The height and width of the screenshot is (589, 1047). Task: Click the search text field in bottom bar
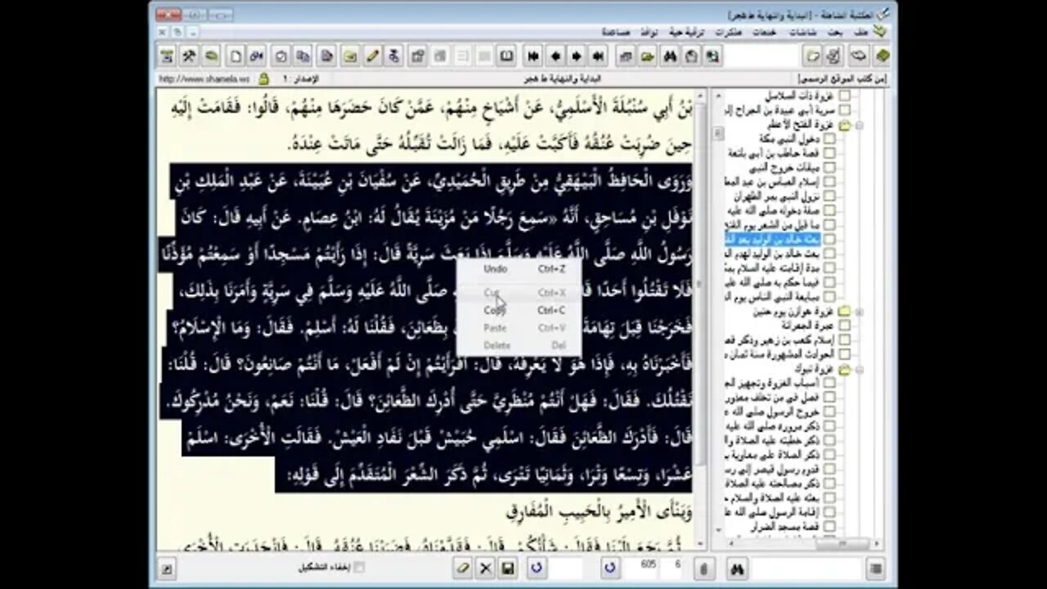pos(806,568)
